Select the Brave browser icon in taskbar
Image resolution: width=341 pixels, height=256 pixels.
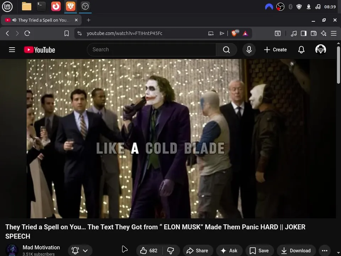click(x=70, y=6)
